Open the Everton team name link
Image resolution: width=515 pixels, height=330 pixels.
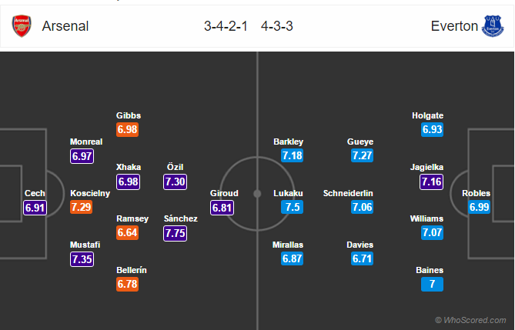click(453, 26)
